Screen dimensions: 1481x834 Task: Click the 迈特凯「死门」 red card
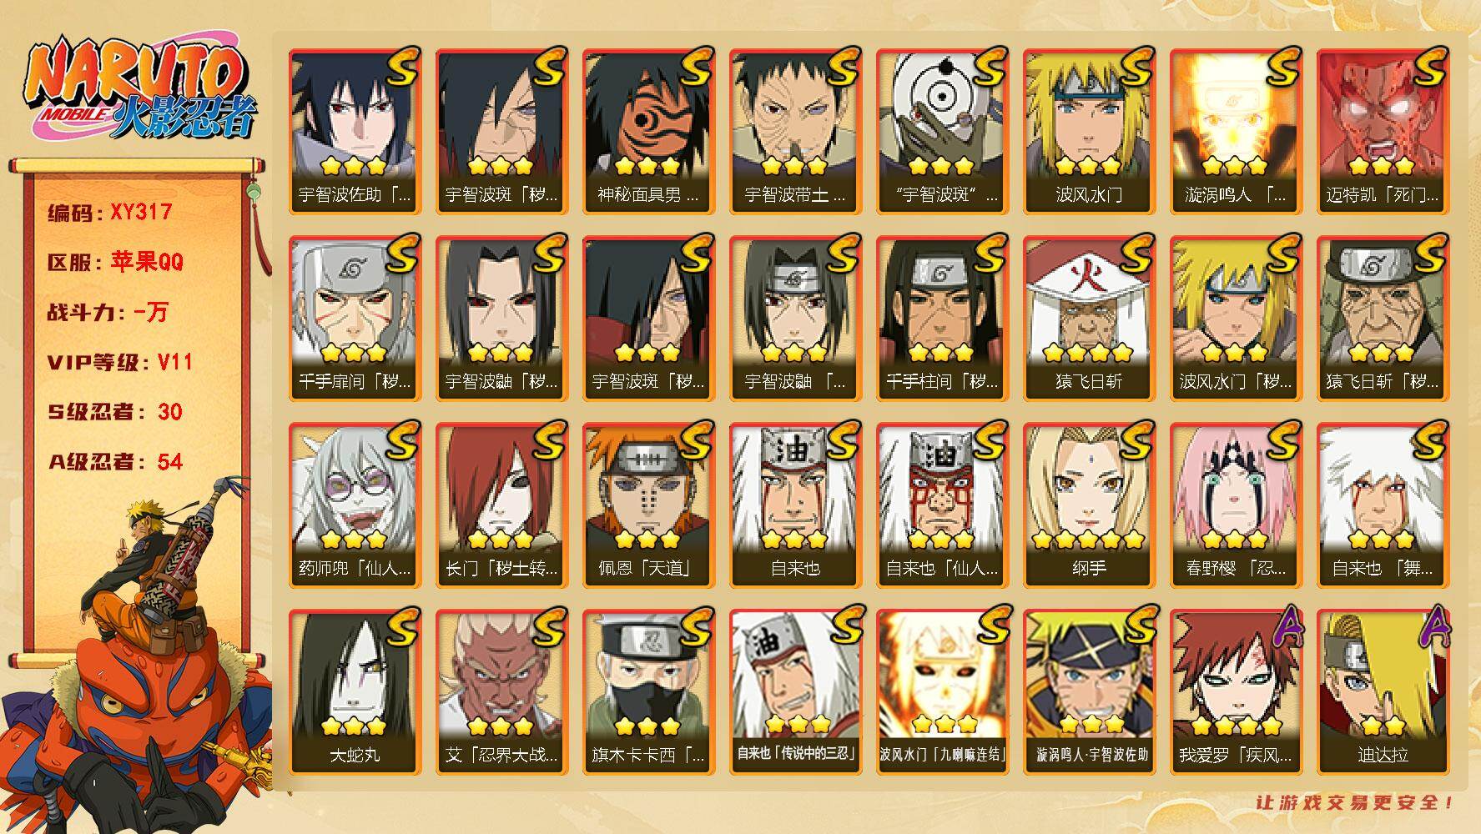coord(1383,132)
